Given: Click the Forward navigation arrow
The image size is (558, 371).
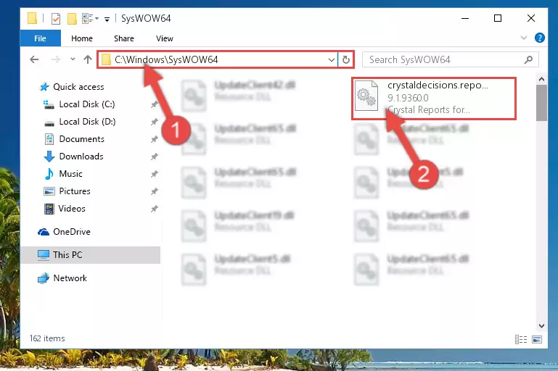Looking at the screenshot, I should 56,59.
